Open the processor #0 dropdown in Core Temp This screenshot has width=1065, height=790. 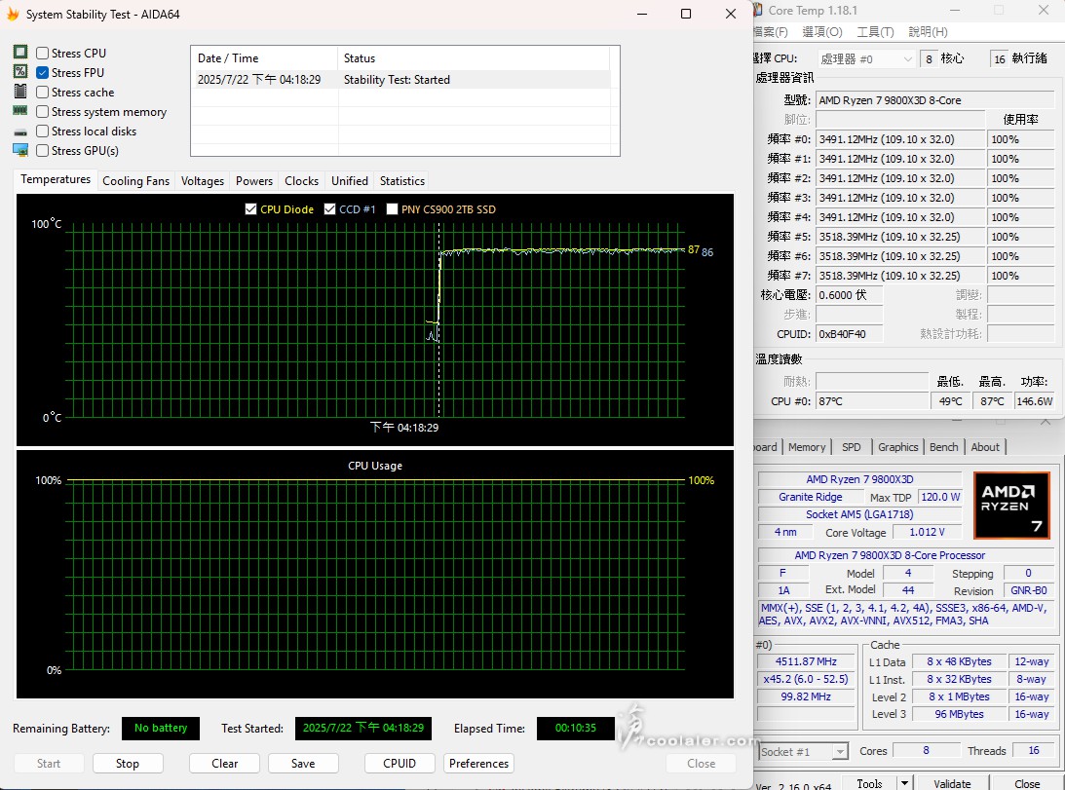866,59
